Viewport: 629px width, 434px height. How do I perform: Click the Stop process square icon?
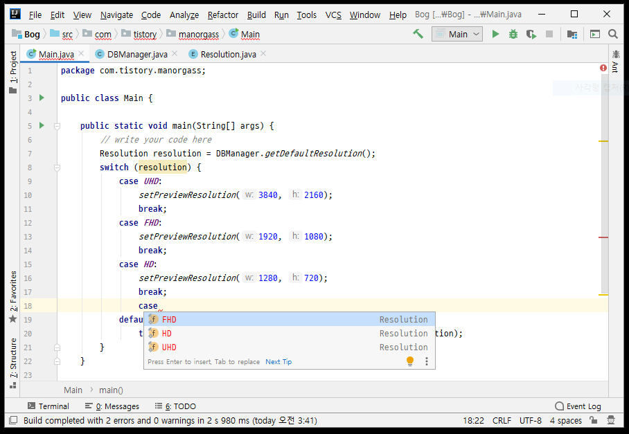click(x=549, y=34)
